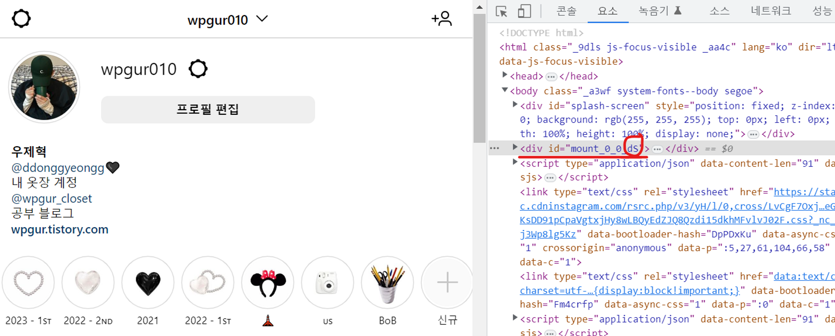Expand the mount_0_0_dS div node
The image size is (835, 336).
[515, 147]
